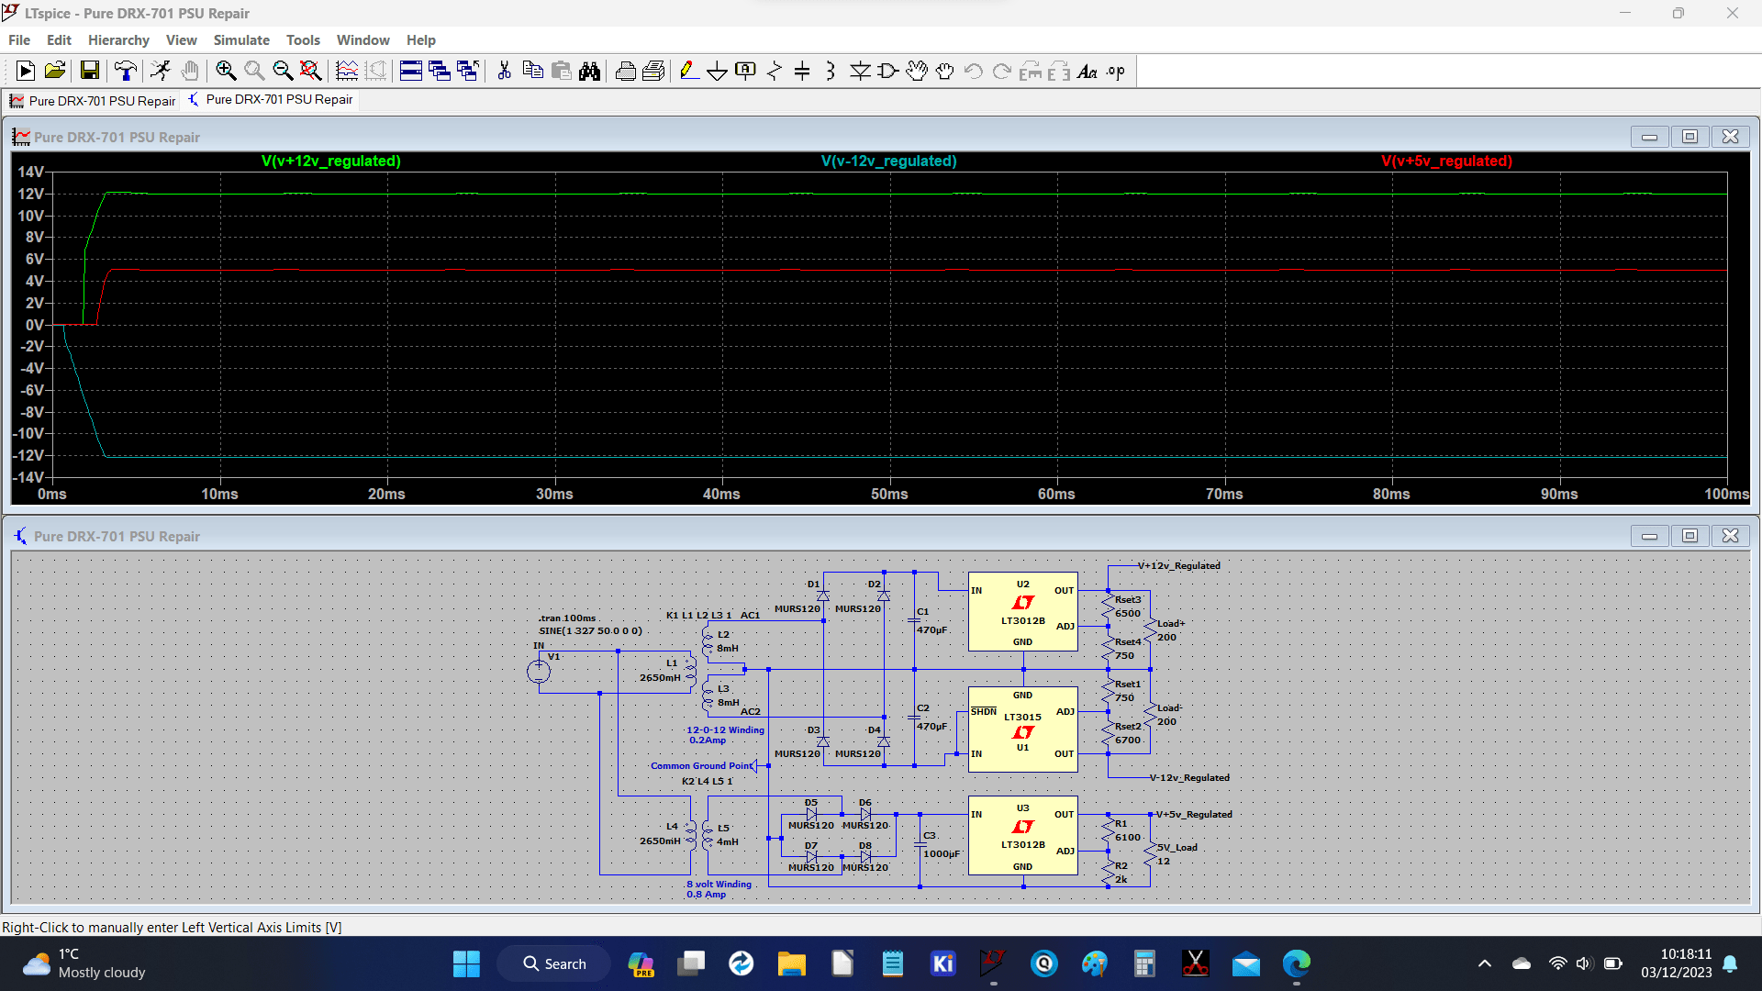The height and width of the screenshot is (991, 1762).
Task: Select the Move hand tool
Action: (917, 71)
